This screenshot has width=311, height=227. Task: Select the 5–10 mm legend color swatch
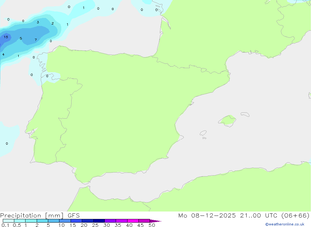pyautogui.click(x=54, y=221)
